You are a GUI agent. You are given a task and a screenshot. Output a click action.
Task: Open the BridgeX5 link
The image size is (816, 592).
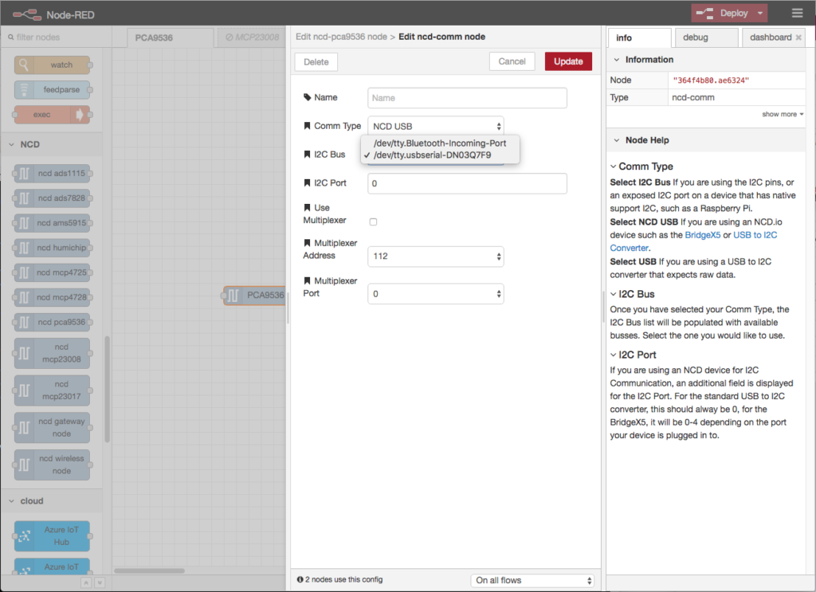[701, 235]
